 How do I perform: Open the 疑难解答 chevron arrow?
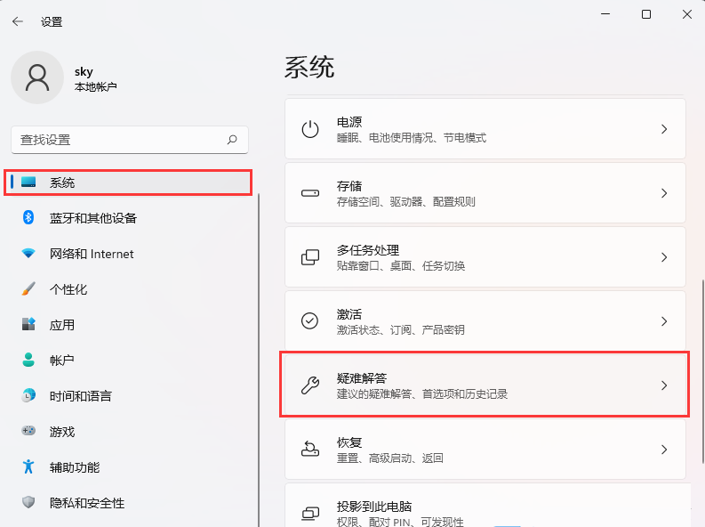pyautogui.click(x=663, y=385)
